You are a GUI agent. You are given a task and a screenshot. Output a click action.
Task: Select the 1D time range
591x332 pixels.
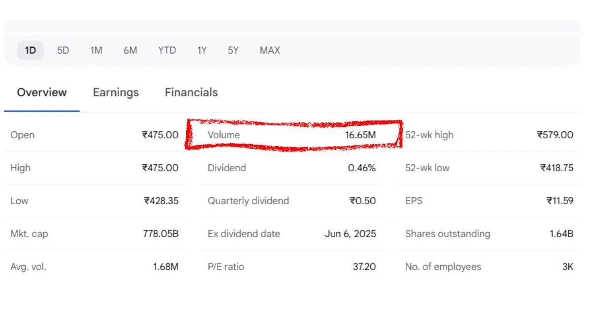31,50
